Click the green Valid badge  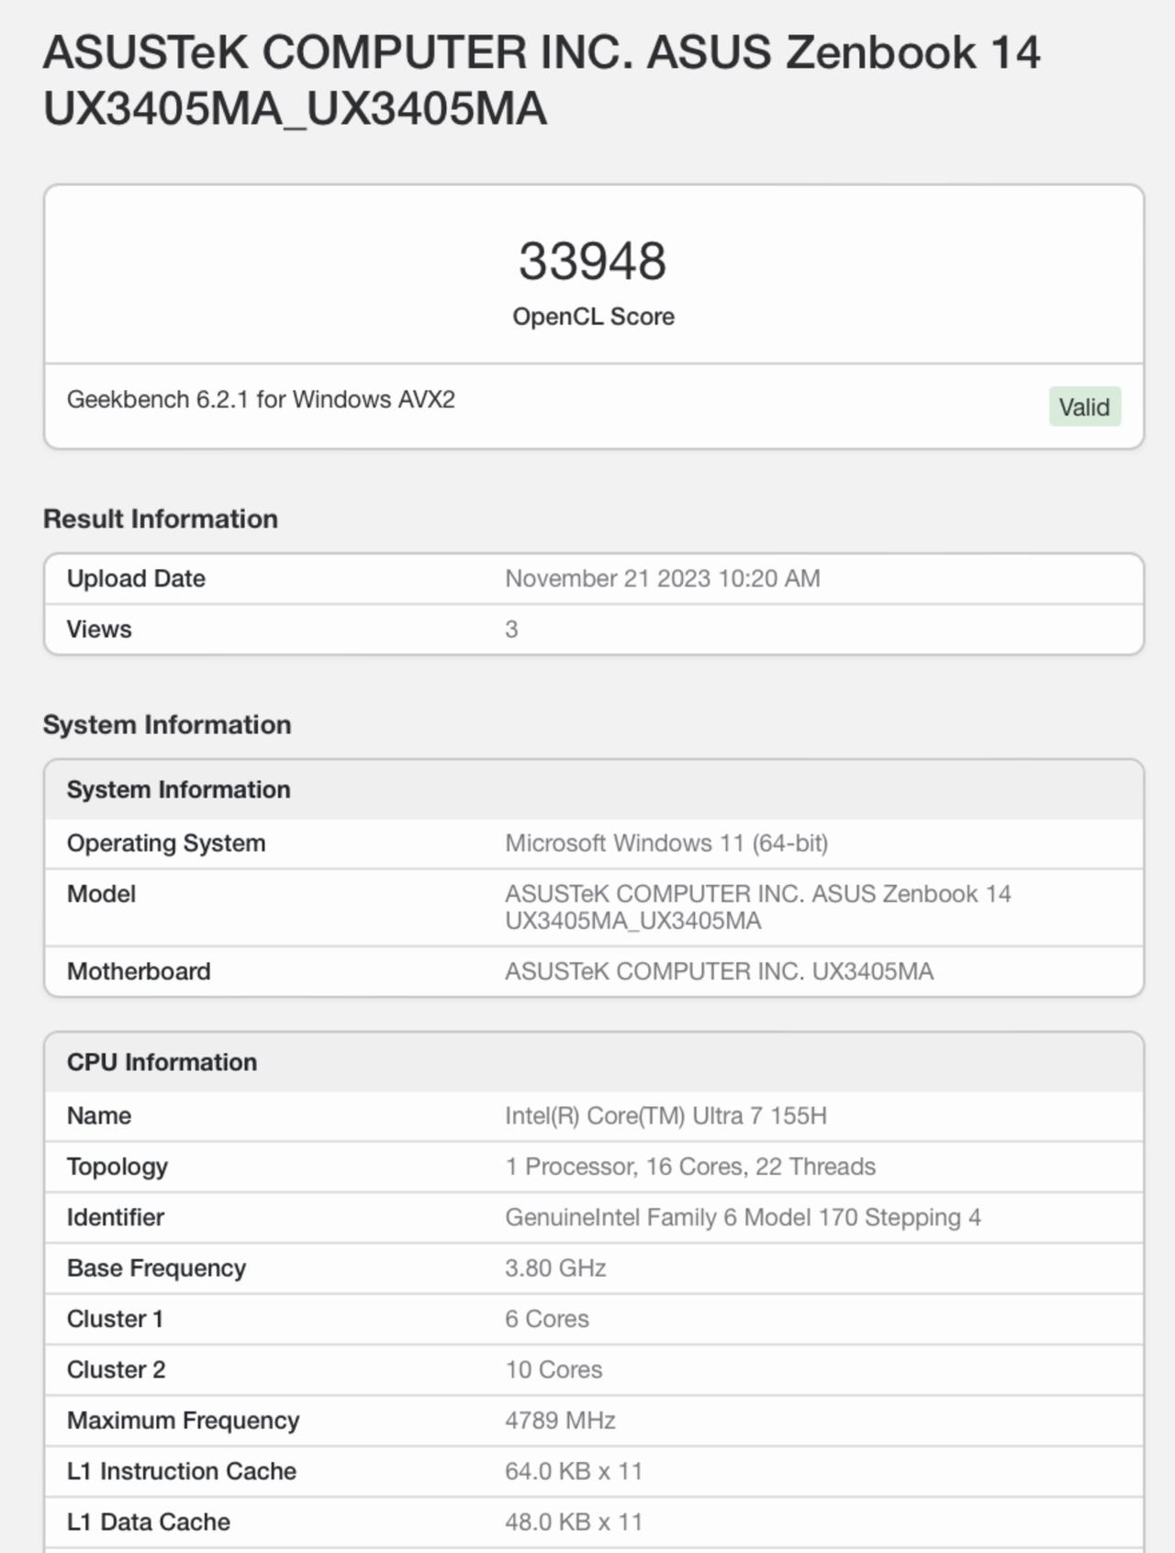[x=1084, y=407]
